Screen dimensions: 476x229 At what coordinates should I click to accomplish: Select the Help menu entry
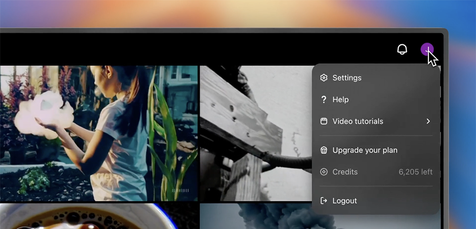tap(376, 100)
